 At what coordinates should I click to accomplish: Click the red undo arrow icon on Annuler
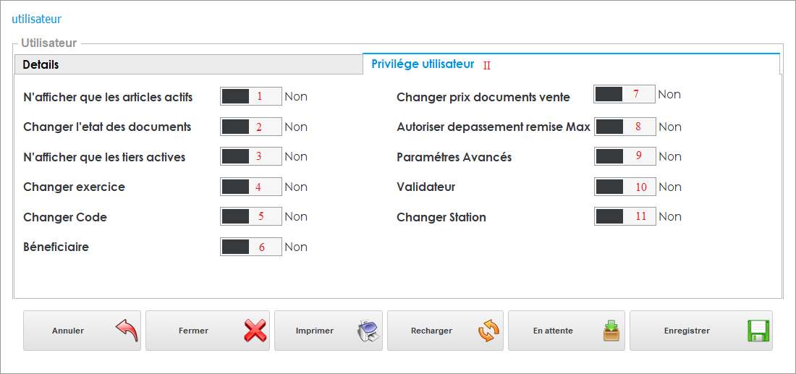pyautogui.click(x=126, y=331)
